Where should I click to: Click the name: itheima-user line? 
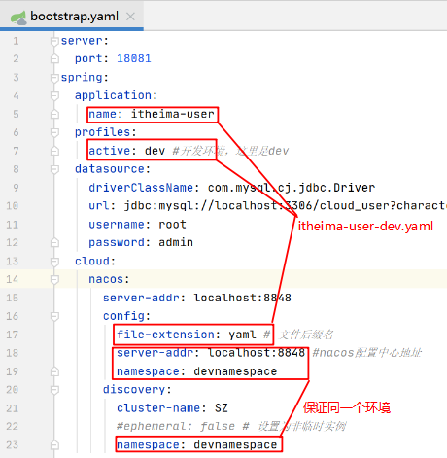152,114
